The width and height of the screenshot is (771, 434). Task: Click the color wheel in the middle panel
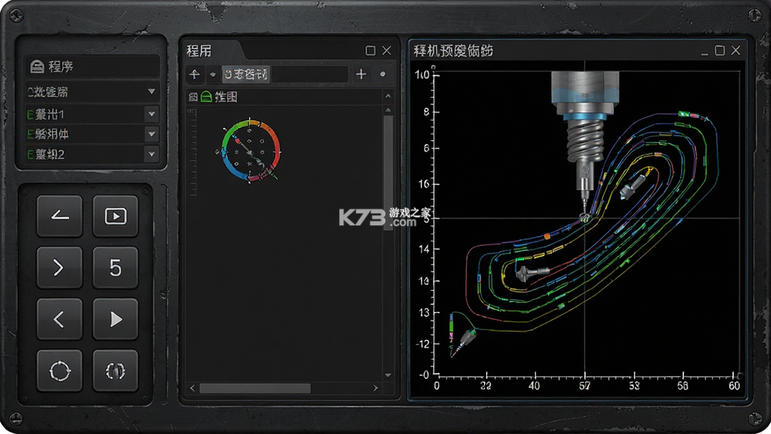(250, 150)
